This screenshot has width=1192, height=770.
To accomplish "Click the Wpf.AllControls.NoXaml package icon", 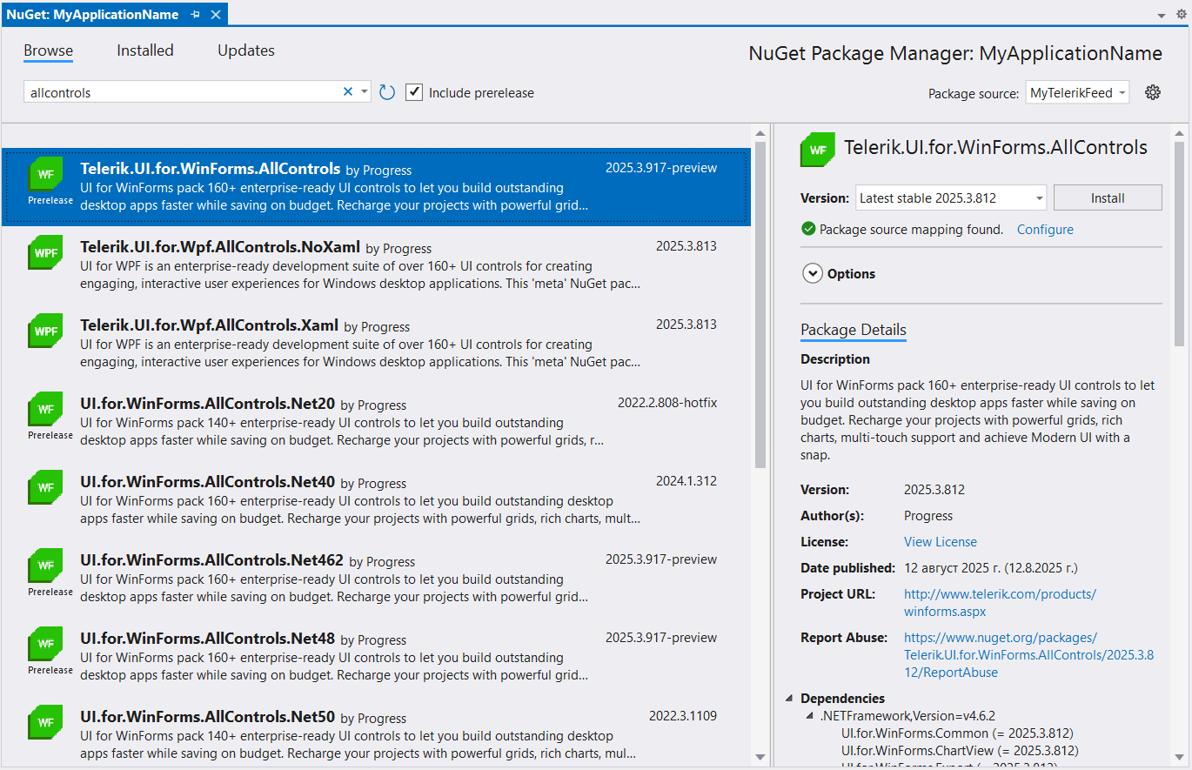I will tap(45, 252).
